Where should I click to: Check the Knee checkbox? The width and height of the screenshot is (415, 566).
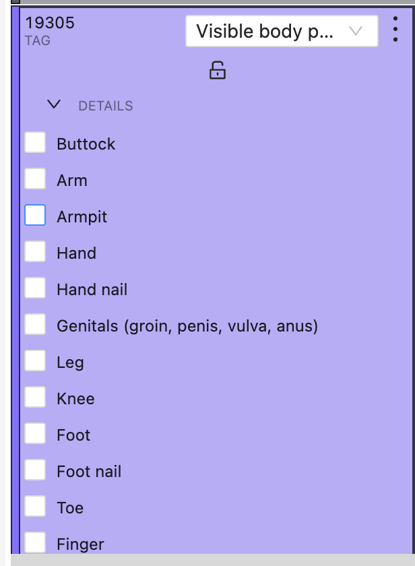35,398
